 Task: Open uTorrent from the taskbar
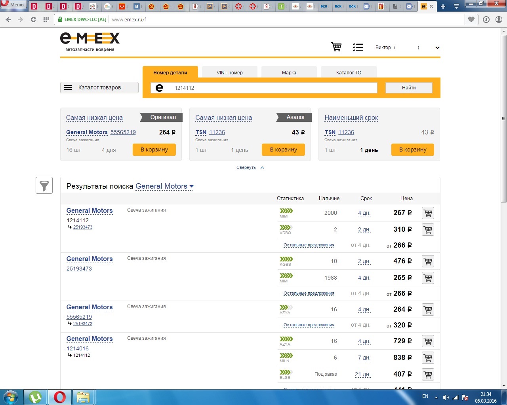pos(35,397)
